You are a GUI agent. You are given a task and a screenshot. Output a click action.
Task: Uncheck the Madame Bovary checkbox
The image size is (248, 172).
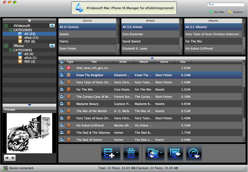(62, 104)
